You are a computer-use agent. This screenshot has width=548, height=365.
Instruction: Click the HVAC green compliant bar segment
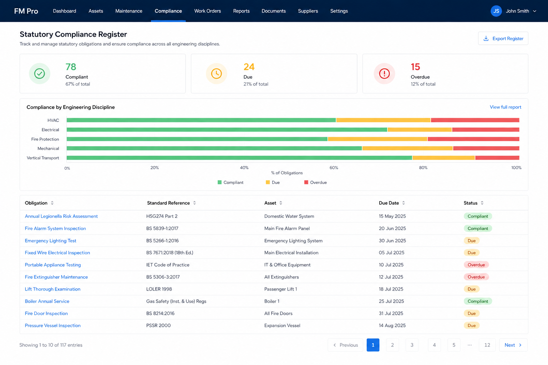tap(201, 120)
